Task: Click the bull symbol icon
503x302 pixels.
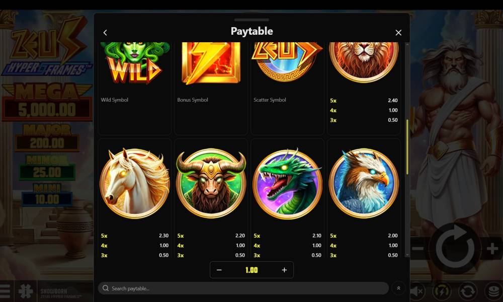Action: [x=211, y=183]
